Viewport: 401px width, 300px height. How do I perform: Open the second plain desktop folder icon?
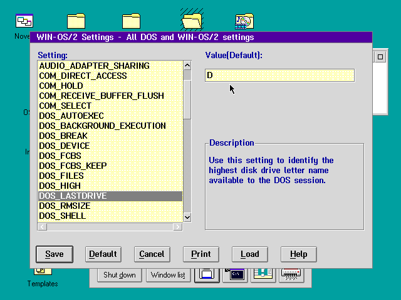coord(131,21)
